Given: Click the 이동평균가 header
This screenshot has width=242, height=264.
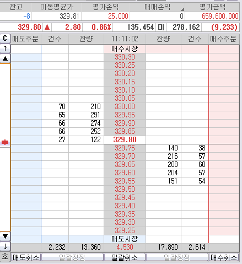Looking at the screenshot, I should coord(57,7).
